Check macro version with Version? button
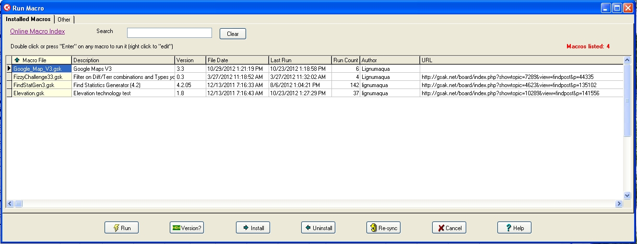 pos(187,228)
